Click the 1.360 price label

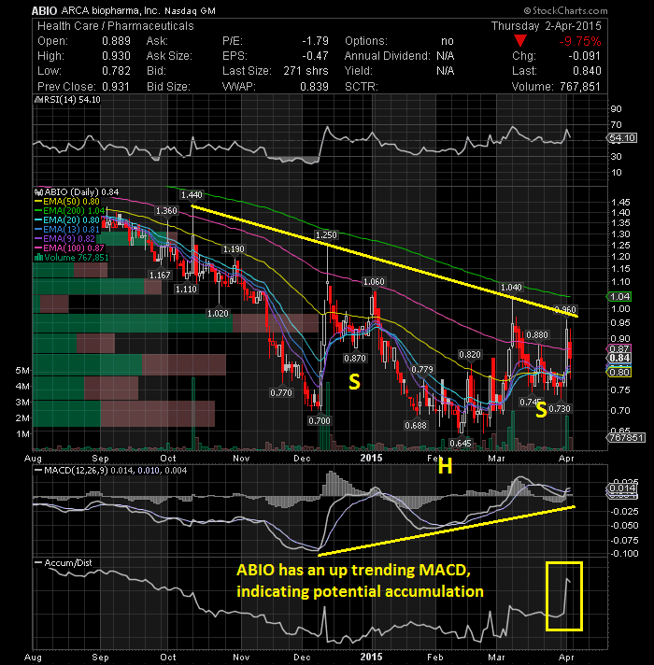pyautogui.click(x=166, y=211)
